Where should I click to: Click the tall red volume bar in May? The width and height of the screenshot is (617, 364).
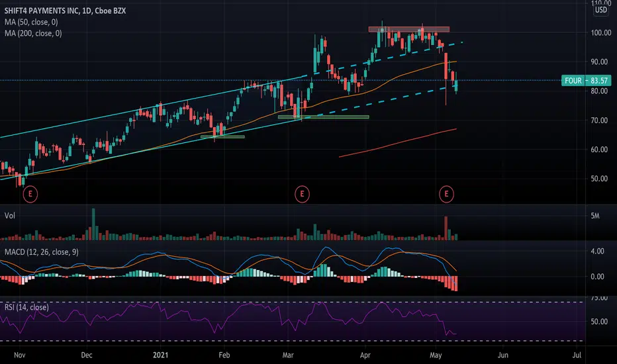pos(446,228)
